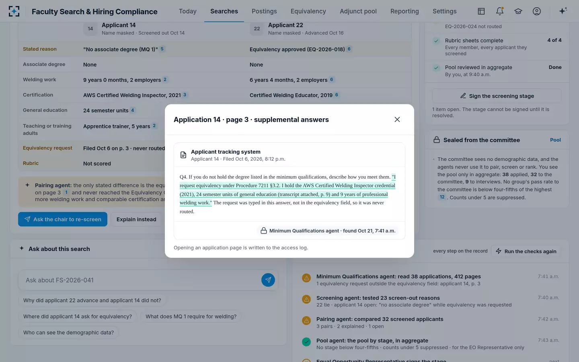Pick suggestion Where did applicant 14 ask for equivalency
This screenshot has height=362, width=579.
[x=78, y=317]
